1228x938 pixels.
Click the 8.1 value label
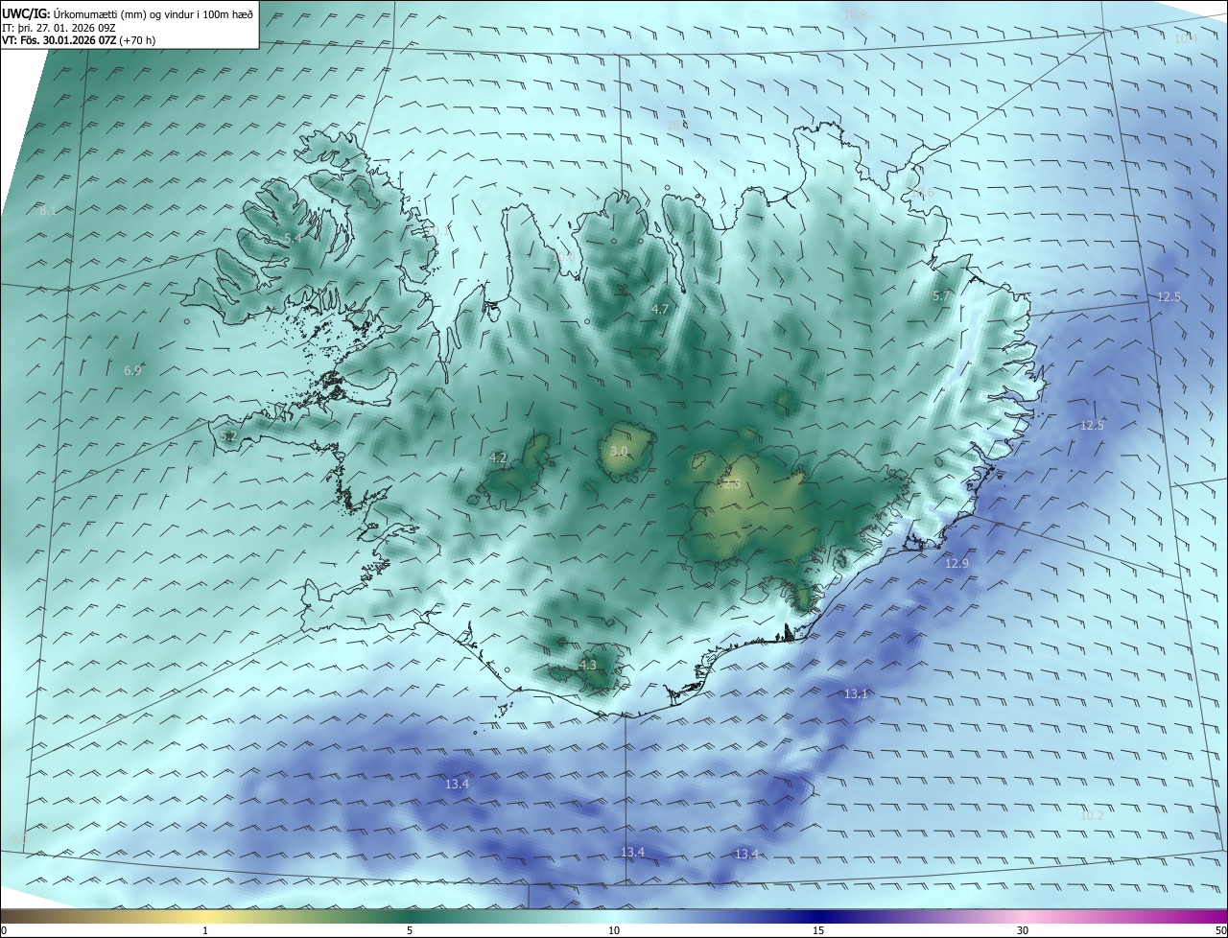(x=48, y=210)
